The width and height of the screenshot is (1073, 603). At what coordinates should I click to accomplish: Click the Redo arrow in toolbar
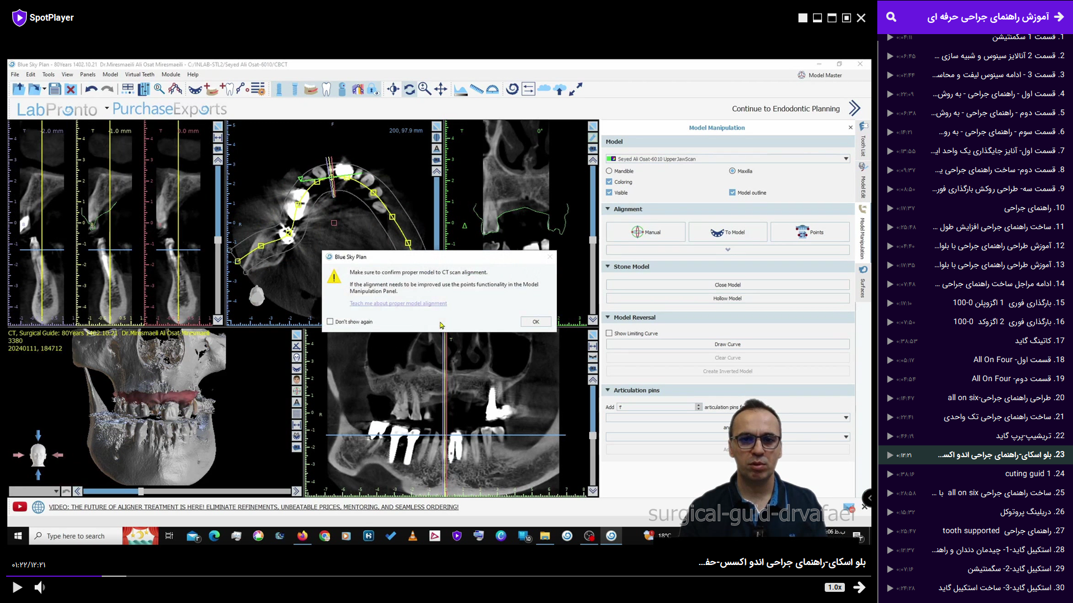point(107,89)
